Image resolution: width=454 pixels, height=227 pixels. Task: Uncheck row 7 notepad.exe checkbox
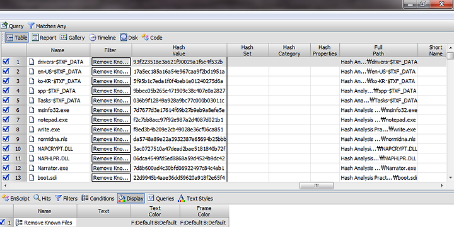[6, 119]
